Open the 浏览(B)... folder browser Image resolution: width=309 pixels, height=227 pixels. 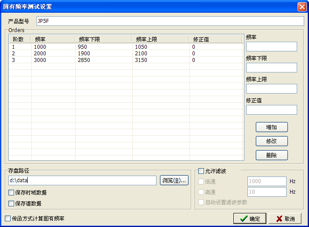174,180
